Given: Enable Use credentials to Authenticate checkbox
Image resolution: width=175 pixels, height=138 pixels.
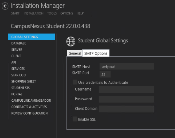Looking at the screenshot, I should pos(75,82).
